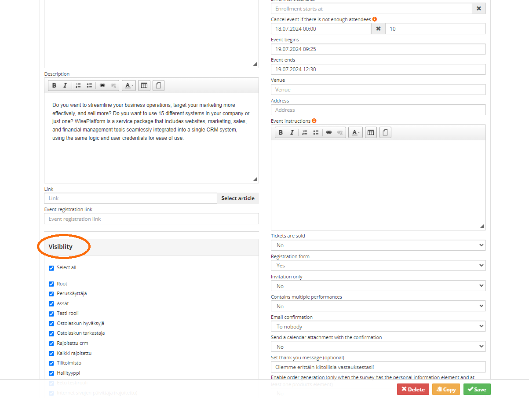The width and height of the screenshot is (529, 398).
Task: Open the calendar attachment confirmation dropdown
Action: [x=378, y=347]
